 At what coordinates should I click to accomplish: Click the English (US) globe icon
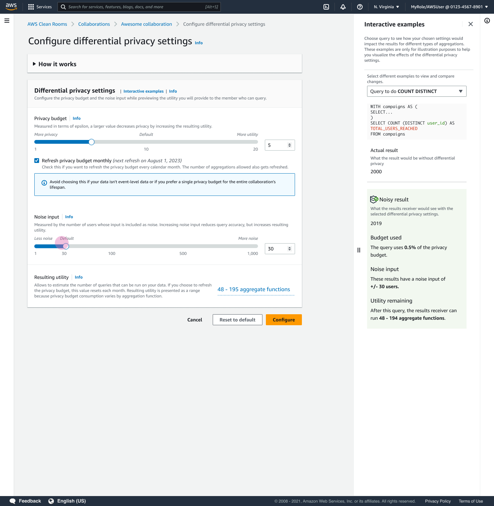pyautogui.click(x=51, y=501)
